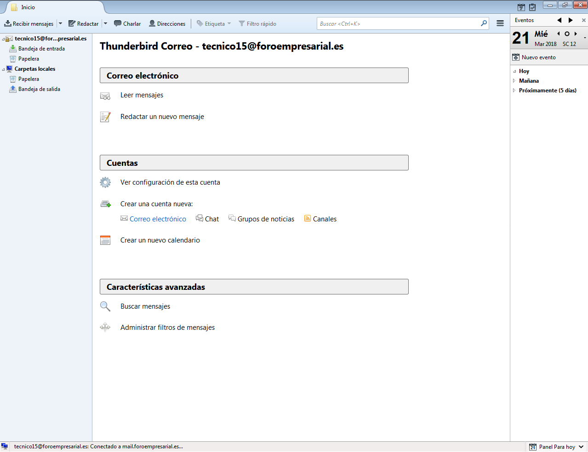Viewport: 588px width, 452px height.
Task: Open Administrar filtros de mensajes
Action: (167, 328)
